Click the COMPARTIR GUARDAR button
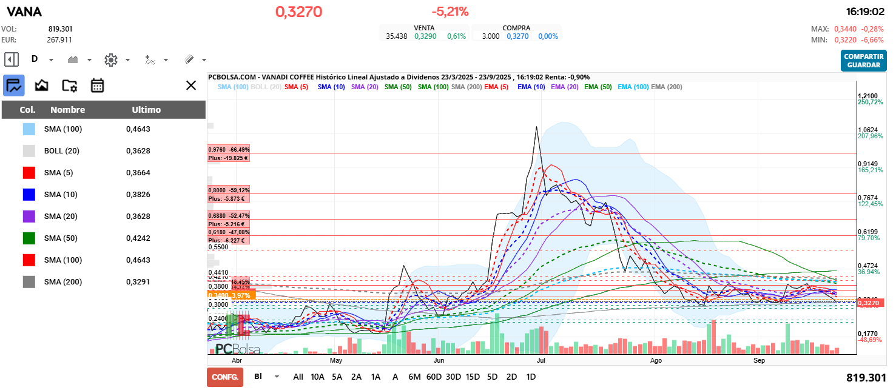Image resolution: width=896 pixels, height=390 pixels. [863, 61]
